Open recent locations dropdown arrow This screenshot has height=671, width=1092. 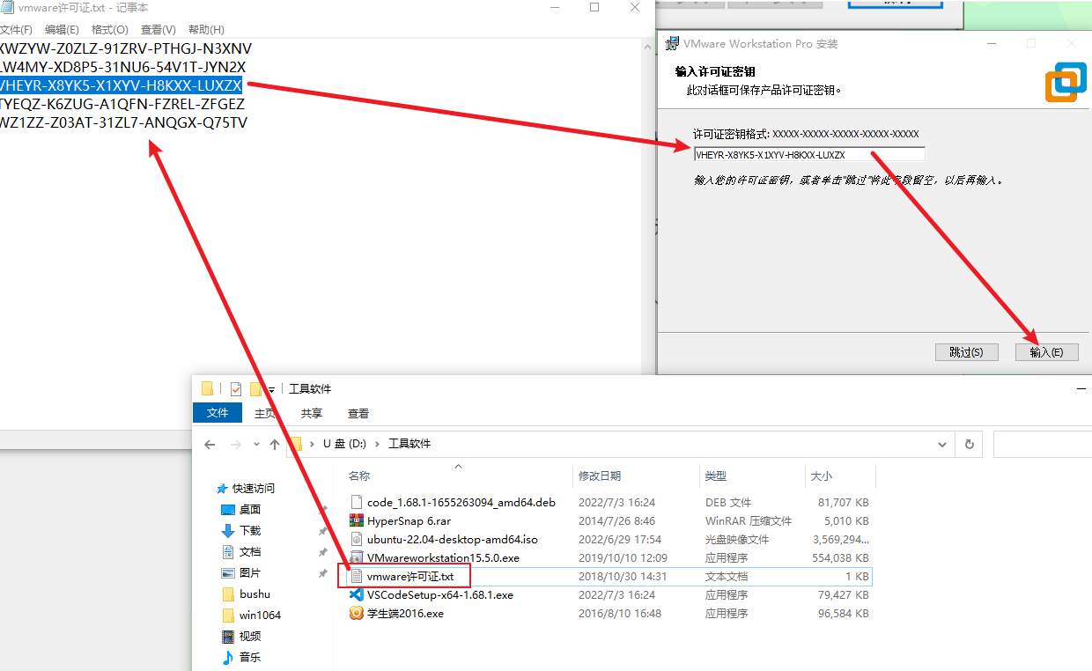[256, 445]
